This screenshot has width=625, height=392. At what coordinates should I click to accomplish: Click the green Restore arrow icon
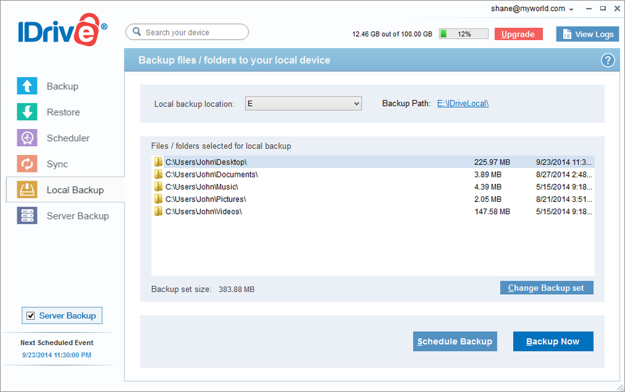27,111
